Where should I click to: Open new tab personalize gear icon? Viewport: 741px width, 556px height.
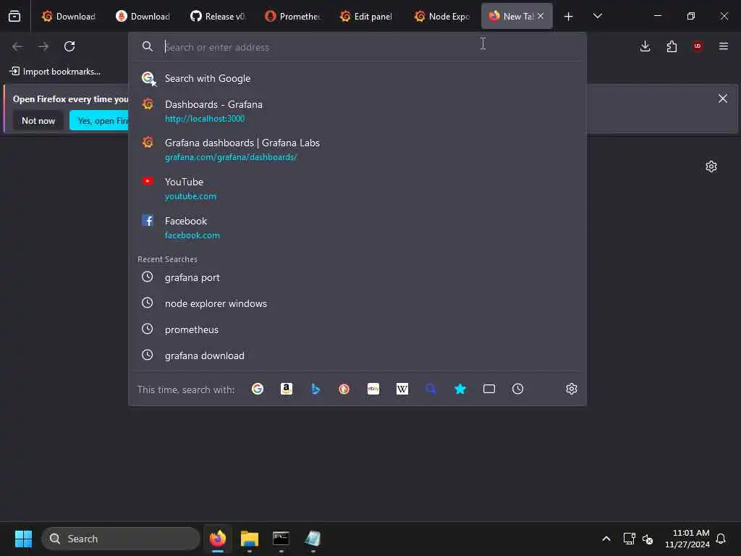tap(711, 167)
